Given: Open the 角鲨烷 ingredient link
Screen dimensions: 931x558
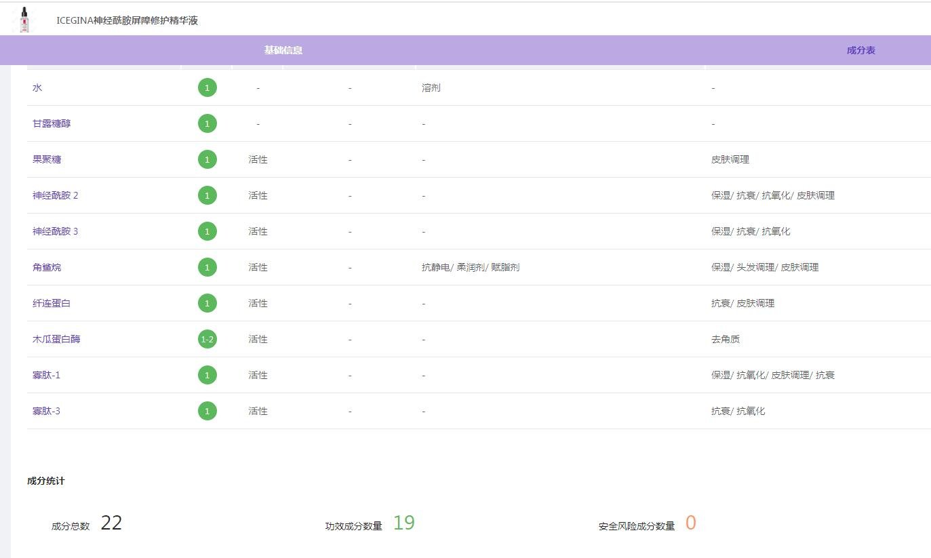Looking at the screenshot, I should pos(47,267).
